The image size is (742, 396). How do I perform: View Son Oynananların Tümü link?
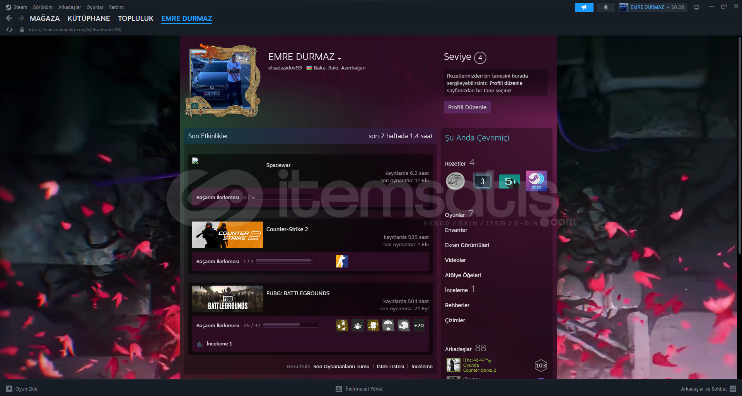point(341,367)
